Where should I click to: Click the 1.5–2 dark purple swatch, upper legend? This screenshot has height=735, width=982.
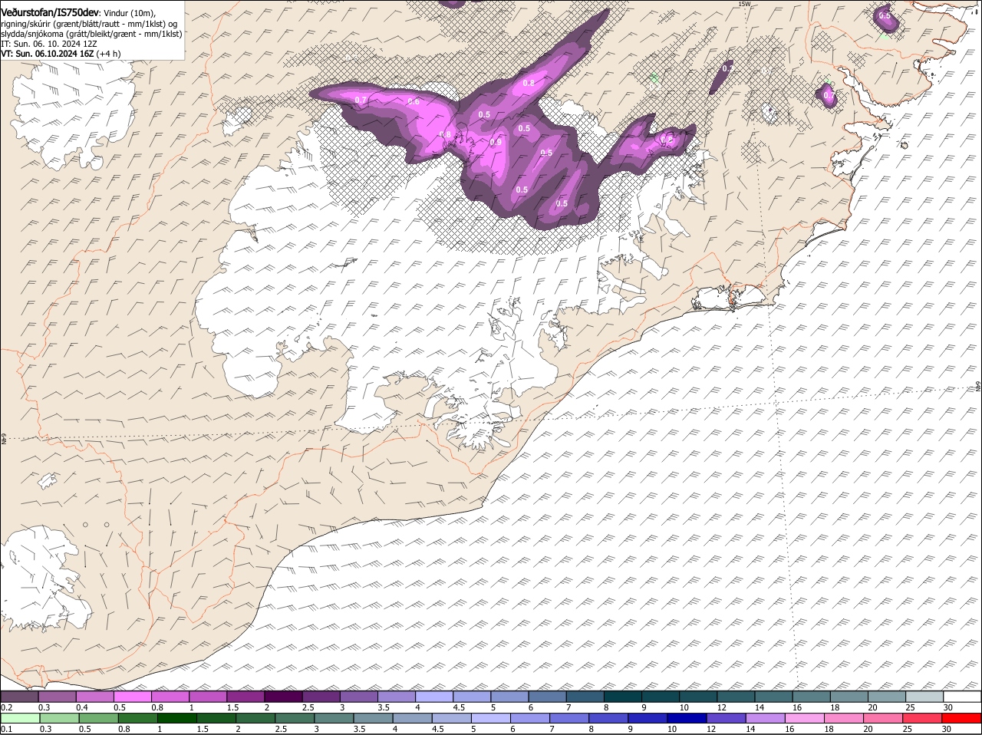pos(245,697)
